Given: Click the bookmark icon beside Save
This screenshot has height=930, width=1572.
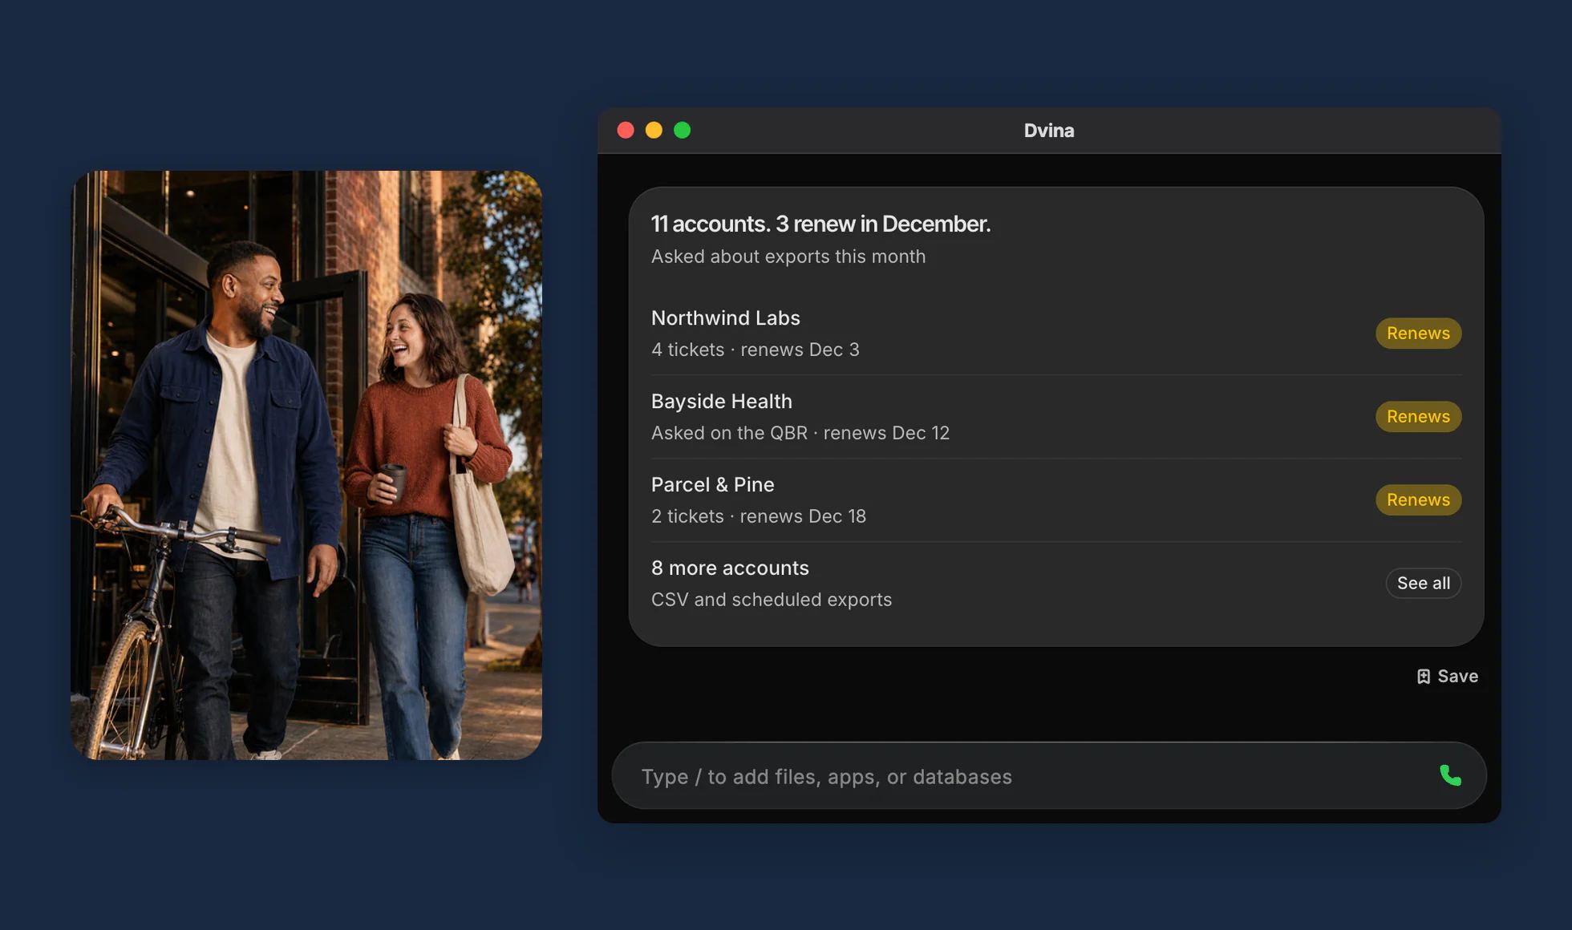Looking at the screenshot, I should 1423,677.
